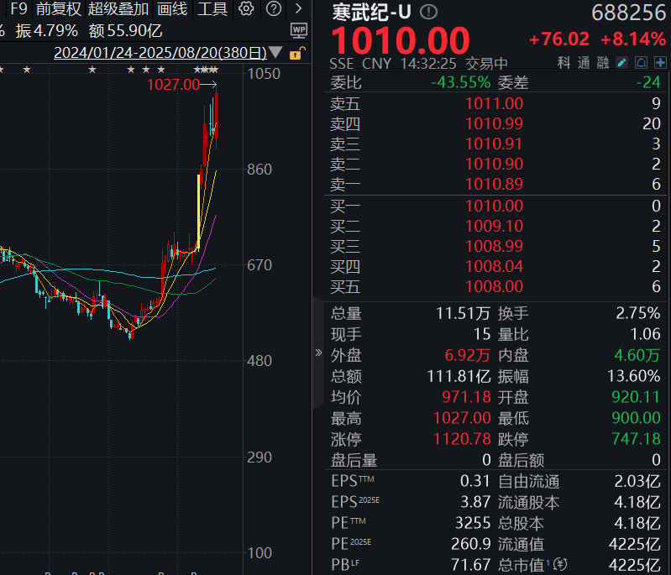Click 外盘 value 6.92万

click(x=467, y=355)
